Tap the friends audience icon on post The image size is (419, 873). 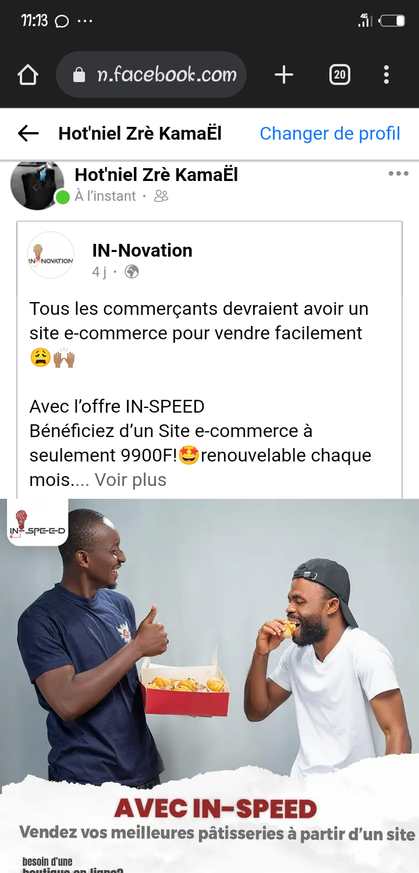[161, 197]
